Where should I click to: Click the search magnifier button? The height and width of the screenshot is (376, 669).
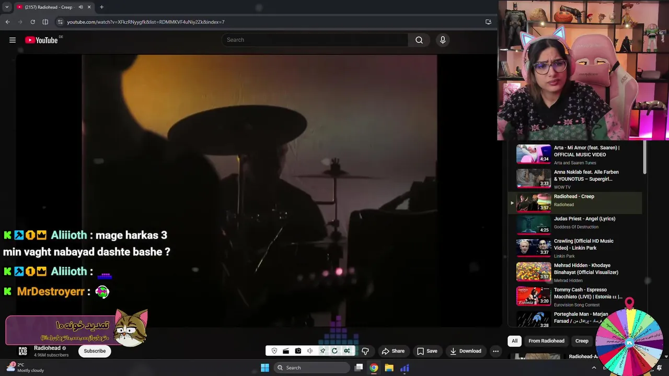click(x=419, y=40)
